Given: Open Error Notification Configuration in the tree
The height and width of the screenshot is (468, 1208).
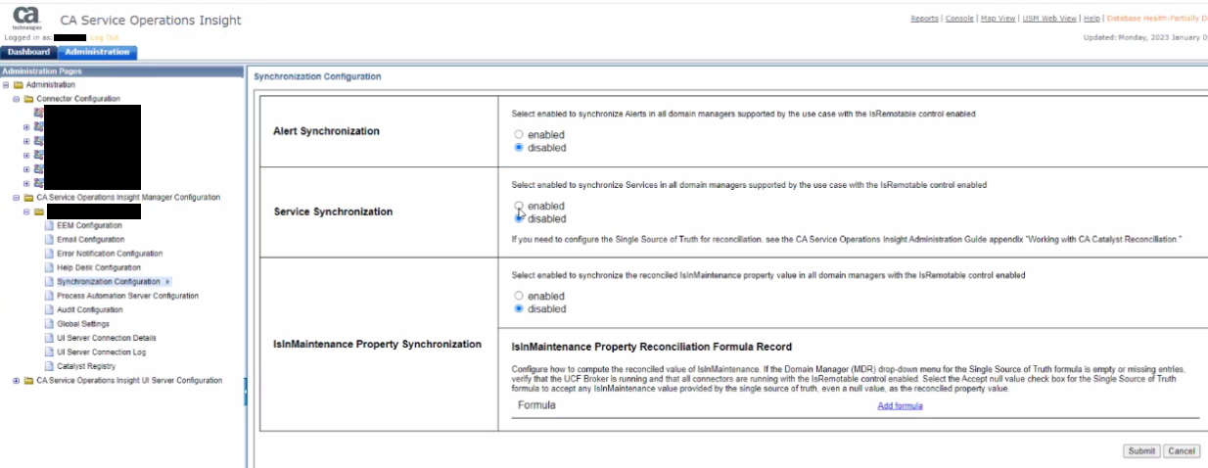Looking at the screenshot, I should [110, 254].
